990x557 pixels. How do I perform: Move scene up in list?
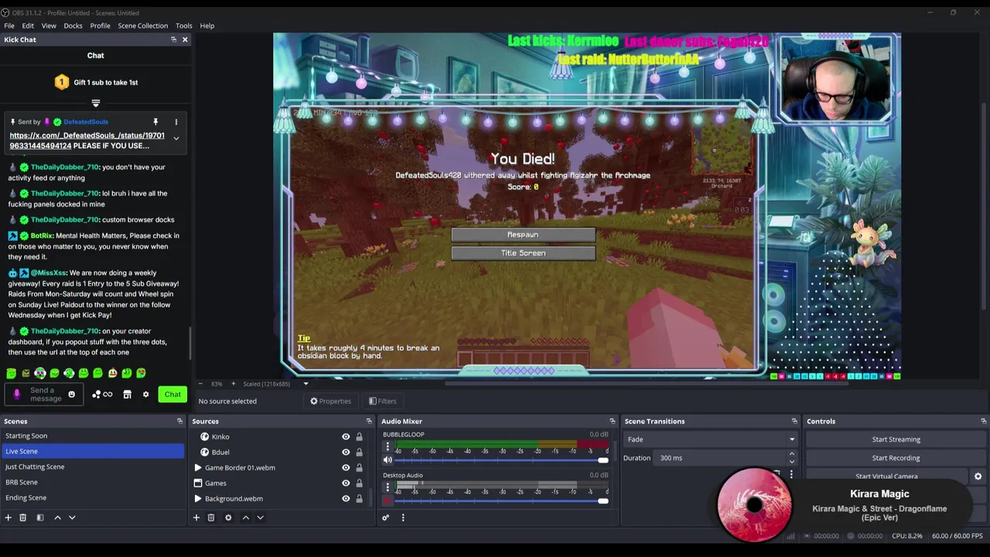click(x=57, y=518)
